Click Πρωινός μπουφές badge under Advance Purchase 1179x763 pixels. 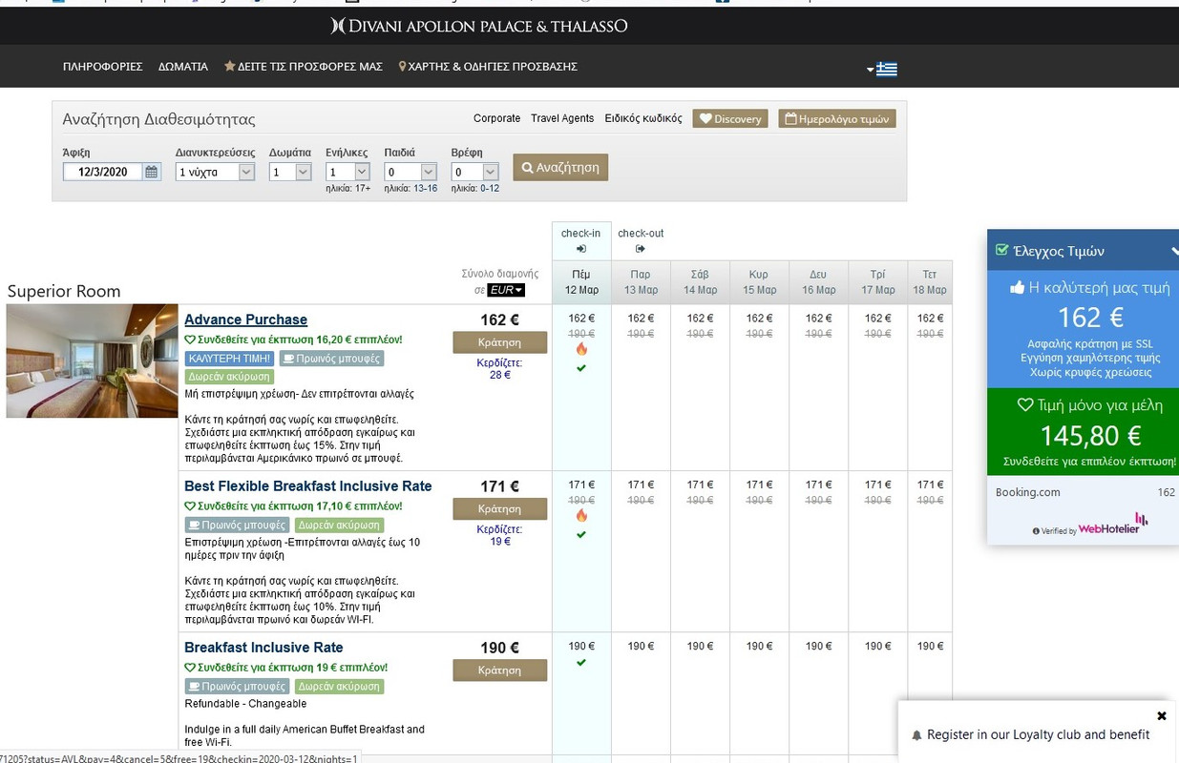click(x=331, y=359)
